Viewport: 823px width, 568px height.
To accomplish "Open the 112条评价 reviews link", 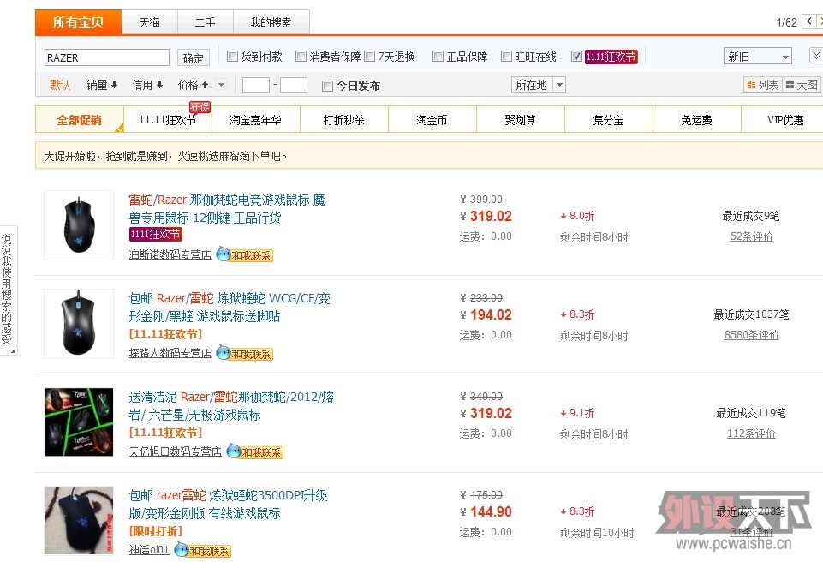I will pyautogui.click(x=752, y=433).
